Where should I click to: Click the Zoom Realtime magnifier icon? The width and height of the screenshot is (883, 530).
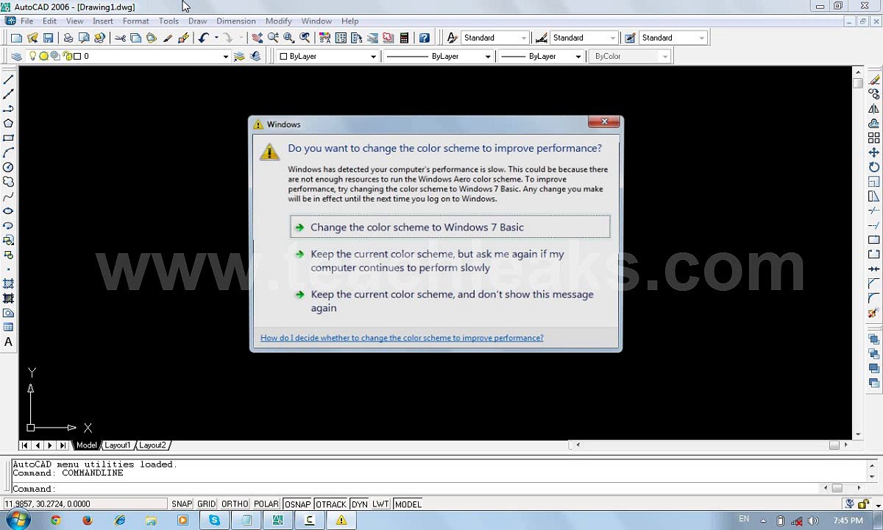click(x=273, y=38)
